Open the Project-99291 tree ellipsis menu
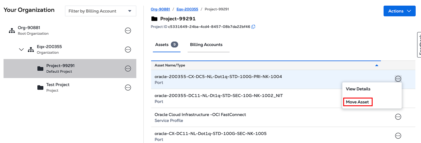This screenshot has width=421, height=143. (x=128, y=69)
